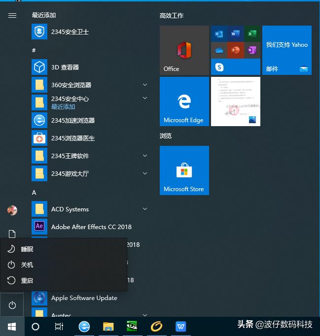Select 重启 (Restart) from the power menu
Screen dimensions: 320x336
pos(64,280)
